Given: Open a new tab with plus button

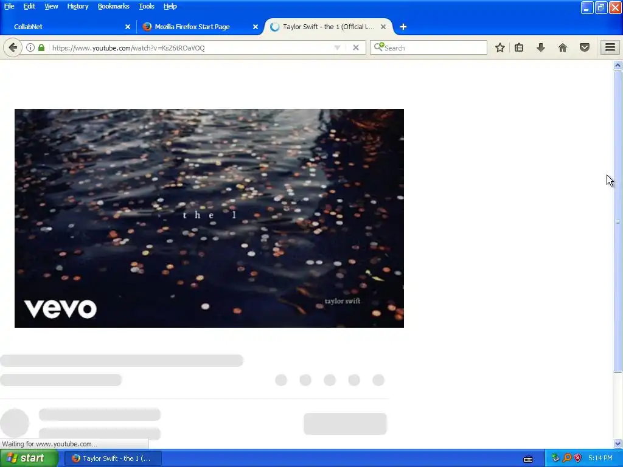Looking at the screenshot, I should 403,27.
